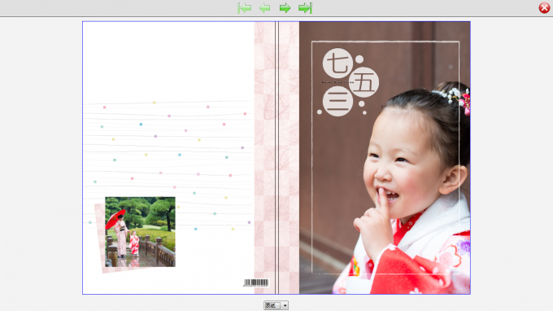Select the garden photo on back cover

pos(140,231)
